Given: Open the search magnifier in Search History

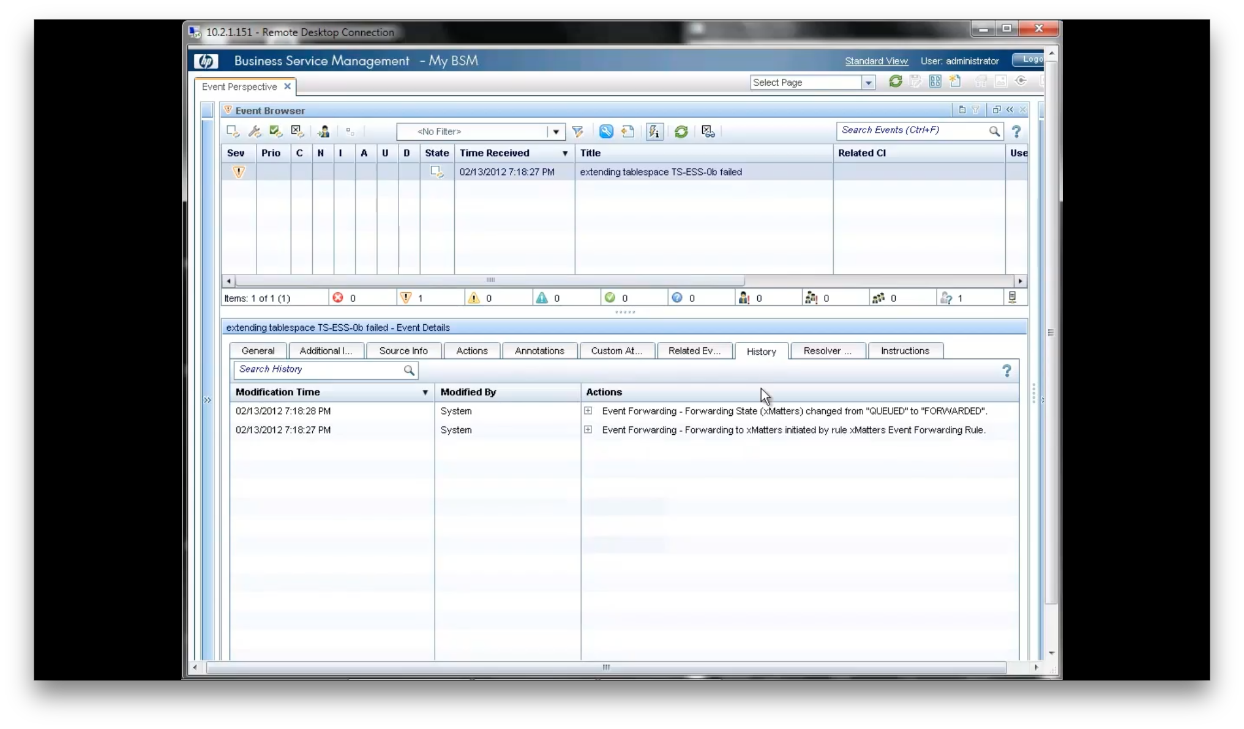Looking at the screenshot, I should [x=409, y=370].
